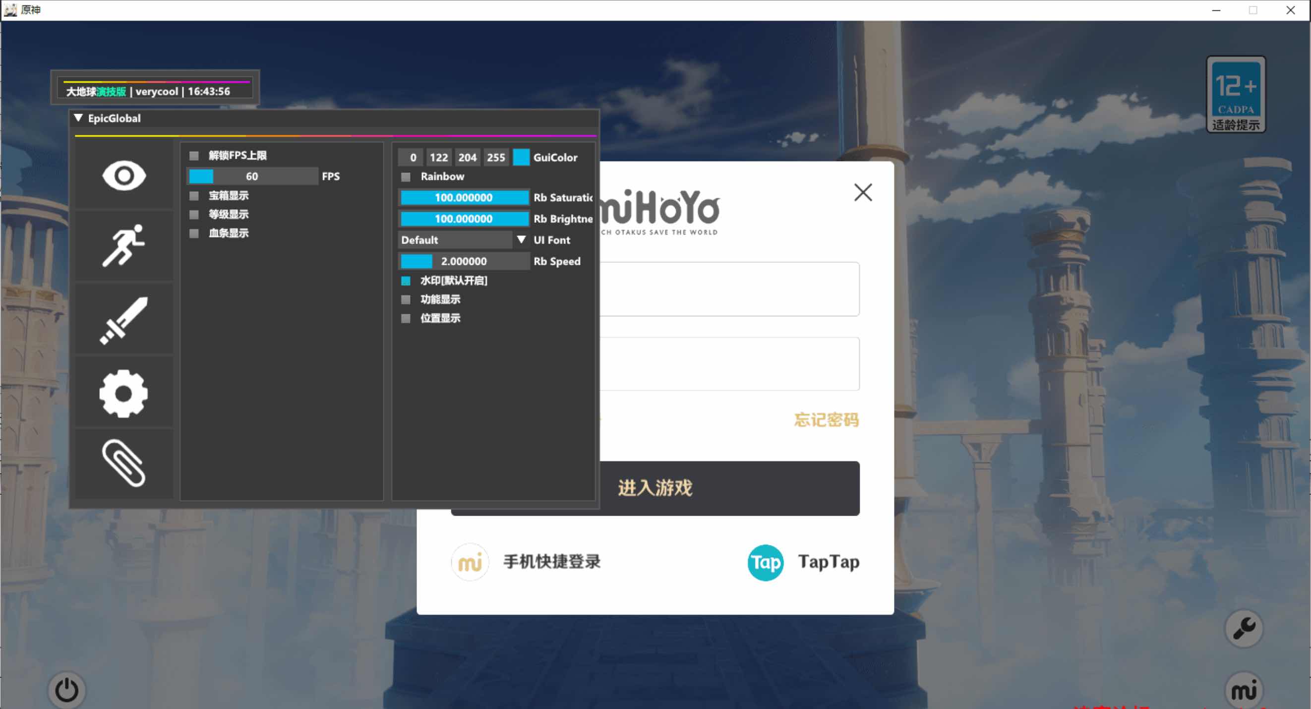Click the watermark clock 16:43:56
This screenshot has height=709, width=1311.
(209, 92)
